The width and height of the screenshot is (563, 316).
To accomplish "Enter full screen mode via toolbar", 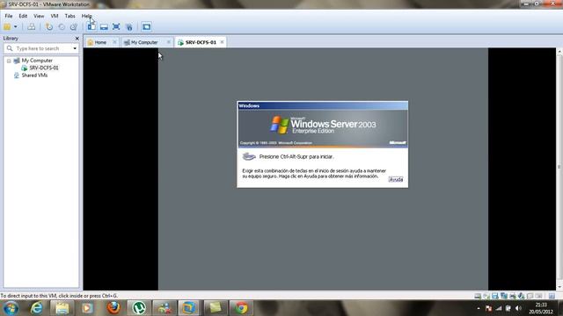I will coord(116,27).
